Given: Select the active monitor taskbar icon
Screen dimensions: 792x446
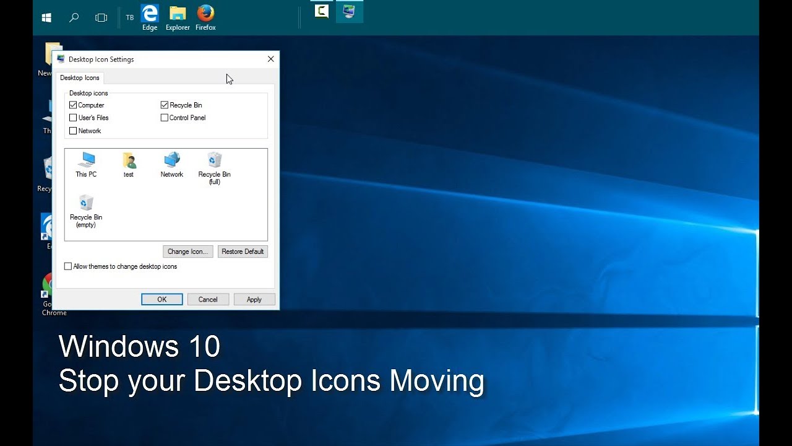Looking at the screenshot, I should click(349, 11).
